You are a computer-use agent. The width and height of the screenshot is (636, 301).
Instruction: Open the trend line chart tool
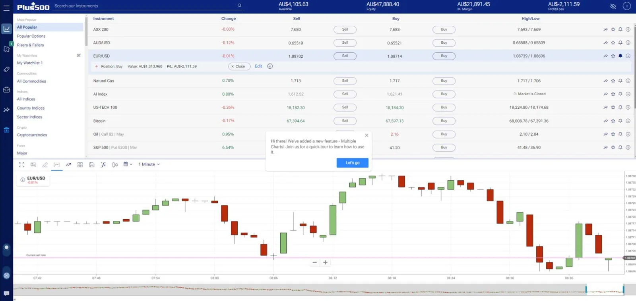pyautogui.click(x=68, y=164)
